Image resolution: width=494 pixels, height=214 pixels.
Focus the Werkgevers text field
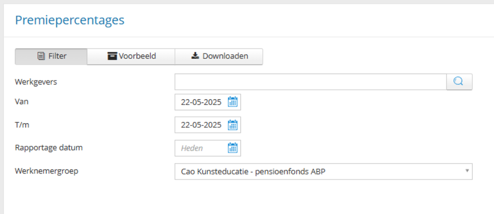coord(310,82)
